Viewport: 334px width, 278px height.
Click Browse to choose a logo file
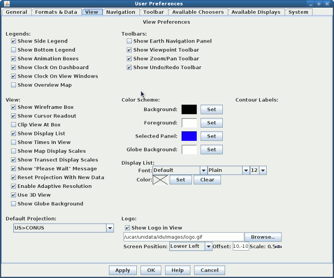(263, 237)
